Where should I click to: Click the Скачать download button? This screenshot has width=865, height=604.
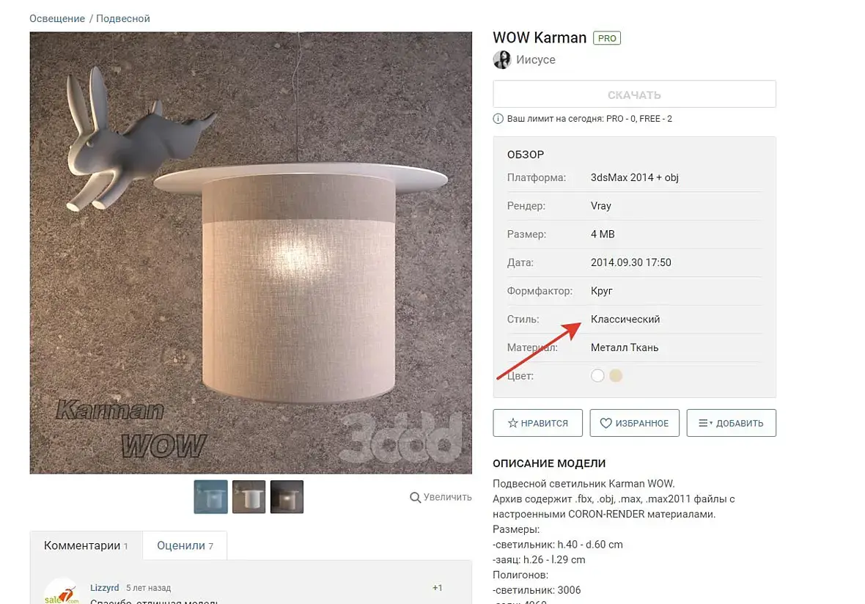[x=634, y=95]
